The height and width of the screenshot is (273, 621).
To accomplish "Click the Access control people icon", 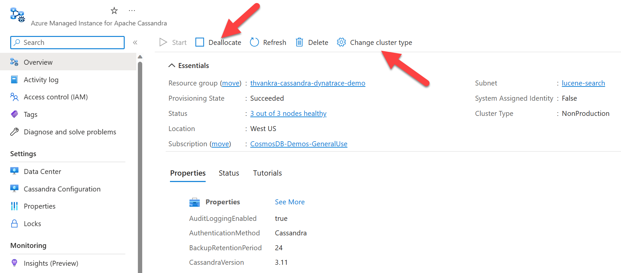I will tap(14, 97).
